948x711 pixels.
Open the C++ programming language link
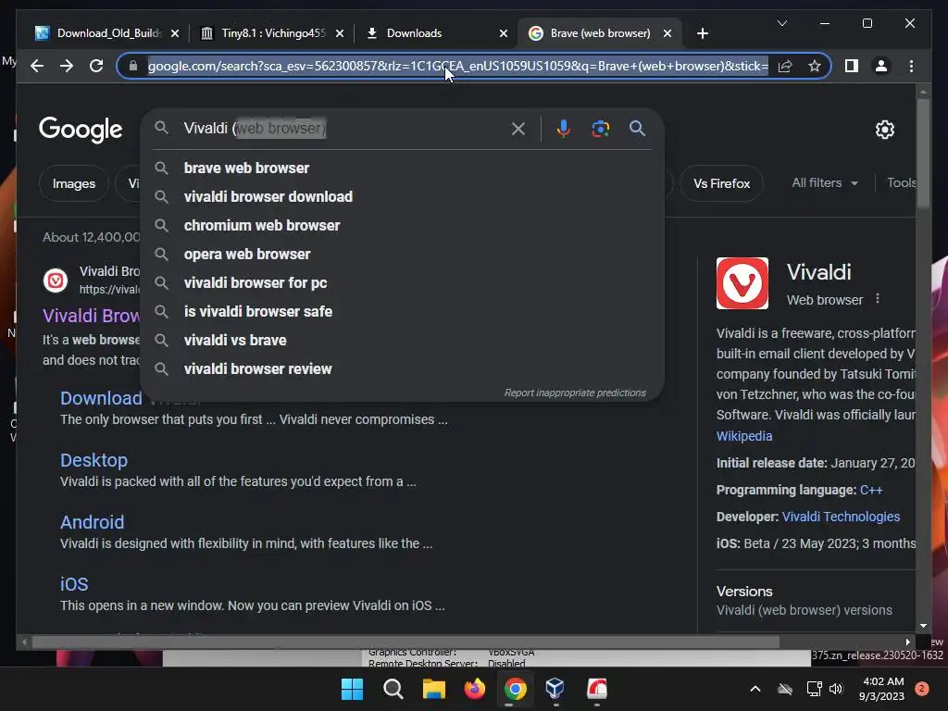point(871,491)
